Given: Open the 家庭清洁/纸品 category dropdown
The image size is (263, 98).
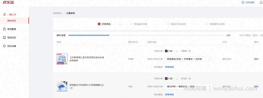Looking at the screenshot, I should tap(188, 59).
